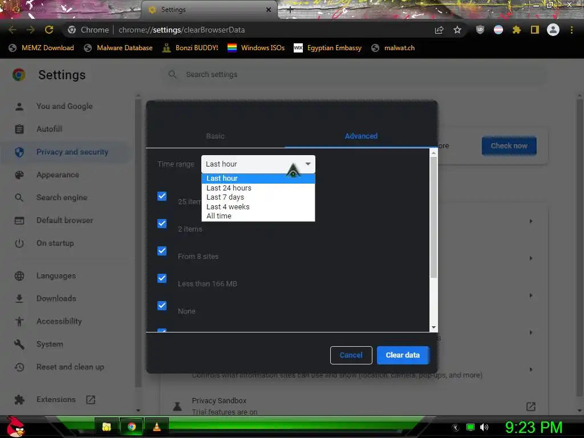
Task: Bookmark this page with the star icon
Action: (x=457, y=30)
